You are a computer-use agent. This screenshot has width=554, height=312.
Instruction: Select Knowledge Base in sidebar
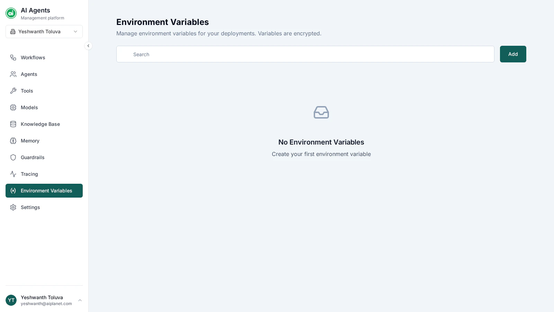point(44,124)
